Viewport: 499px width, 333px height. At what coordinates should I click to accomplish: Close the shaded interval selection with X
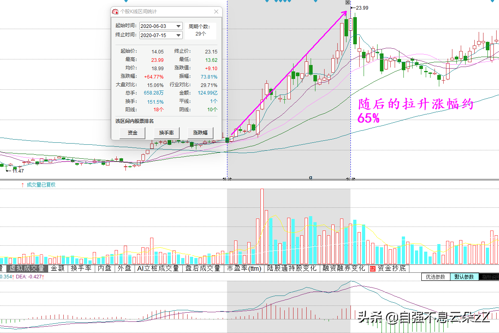pyautogui.click(x=348, y=2)
